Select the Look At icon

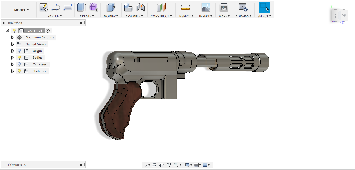(154, 165)
